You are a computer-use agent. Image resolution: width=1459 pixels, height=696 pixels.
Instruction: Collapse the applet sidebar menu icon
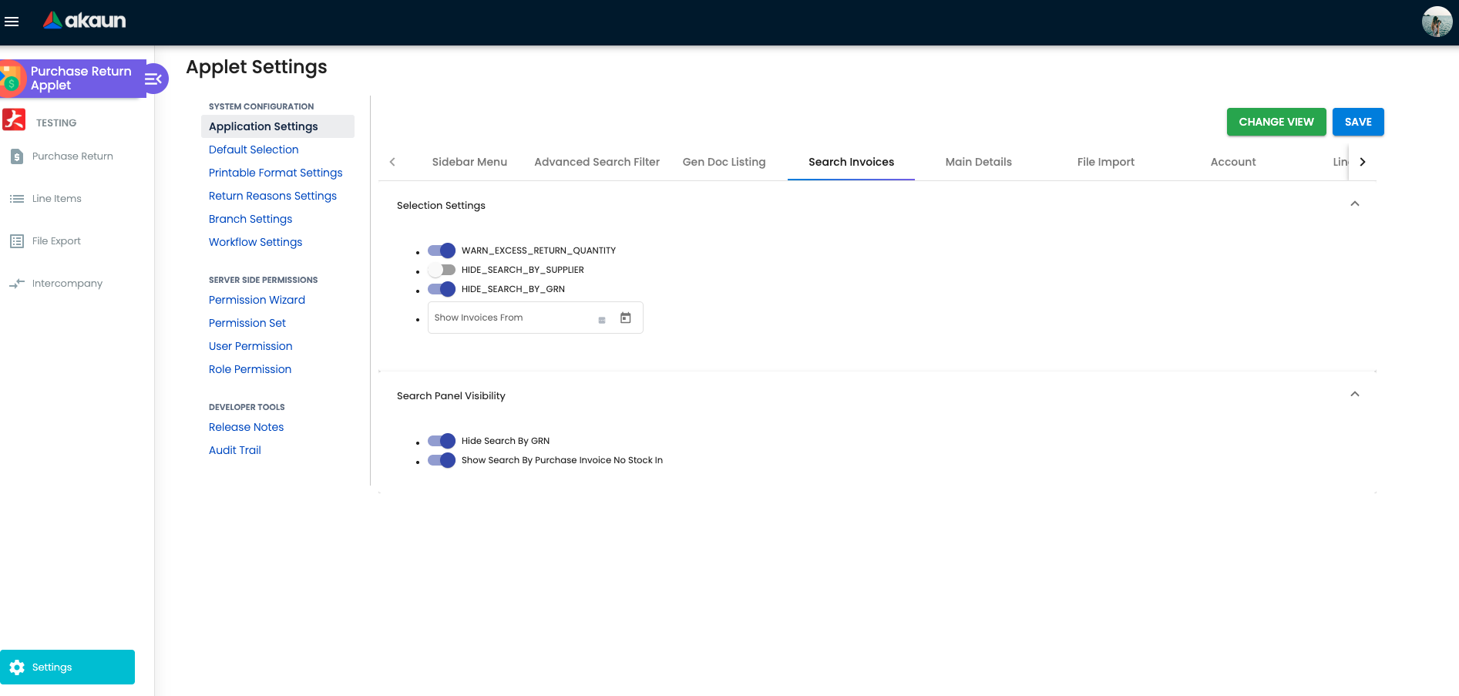154,79
